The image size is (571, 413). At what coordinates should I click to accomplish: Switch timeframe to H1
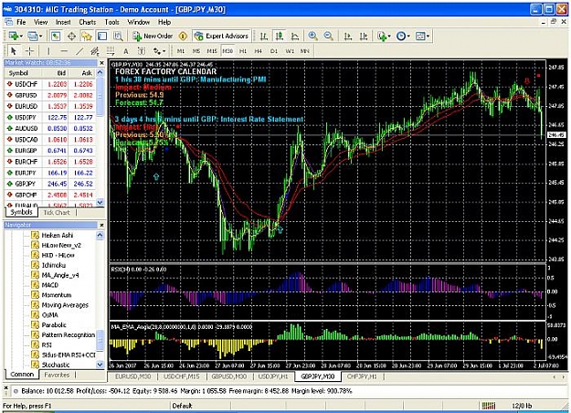243,51
